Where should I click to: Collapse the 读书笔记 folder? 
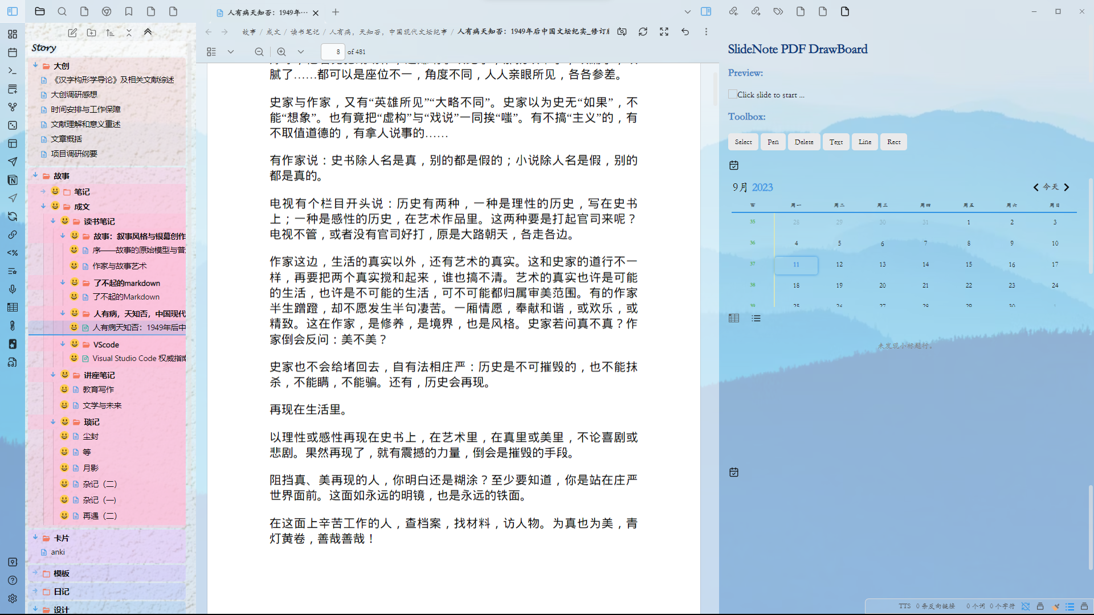(53, 221)
